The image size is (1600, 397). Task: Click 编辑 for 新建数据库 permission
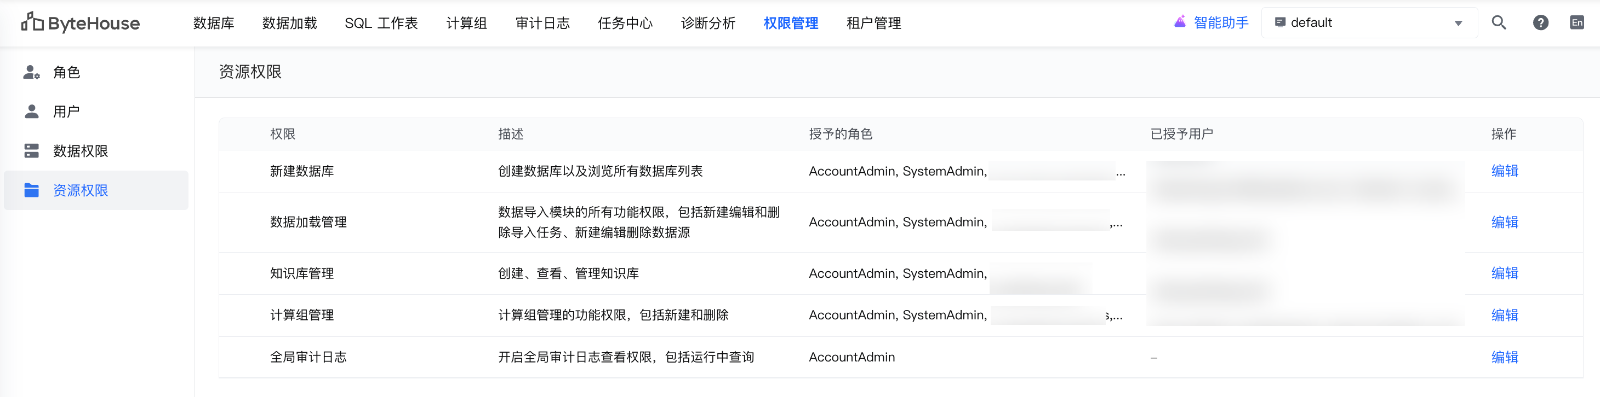coord(1504,171)
